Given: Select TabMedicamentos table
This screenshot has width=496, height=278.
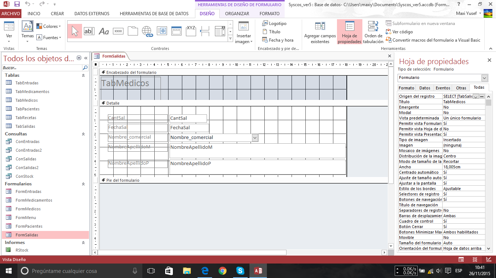Looking at the screenshot, I should point(32,92).
